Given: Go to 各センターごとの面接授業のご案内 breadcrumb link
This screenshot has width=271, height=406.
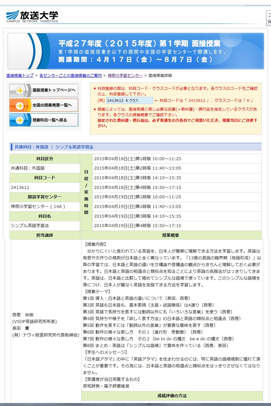Looking at the screenshot, I should tap(70, 75).
